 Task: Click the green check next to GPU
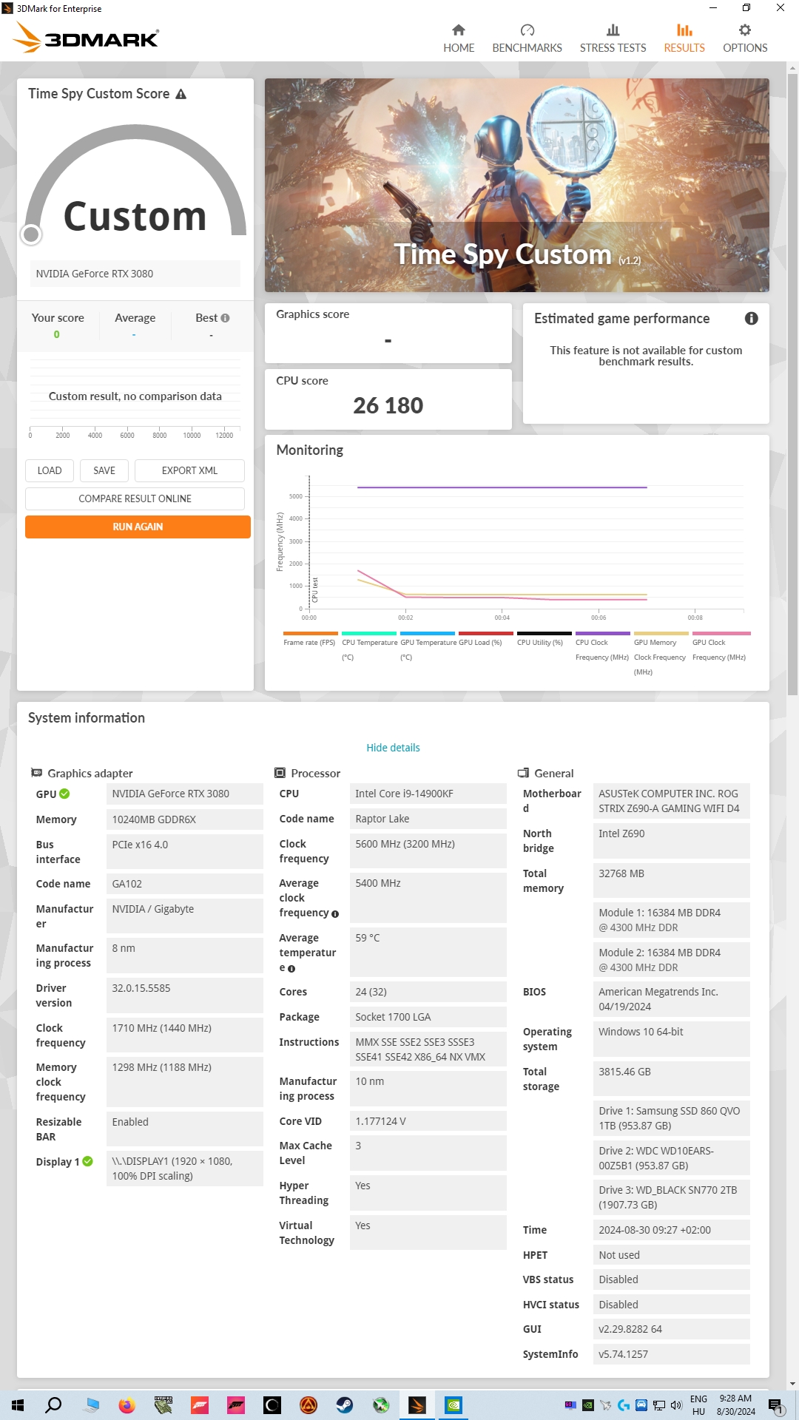pos(64,794)
